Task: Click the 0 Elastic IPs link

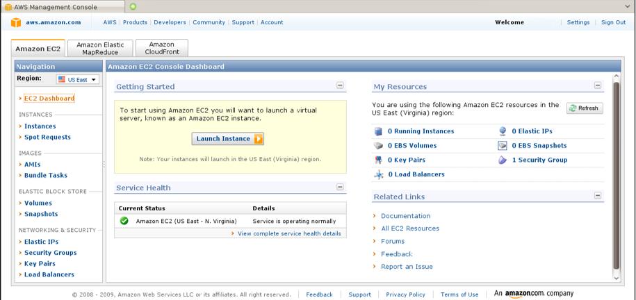Action: click(x=532, y=131)
